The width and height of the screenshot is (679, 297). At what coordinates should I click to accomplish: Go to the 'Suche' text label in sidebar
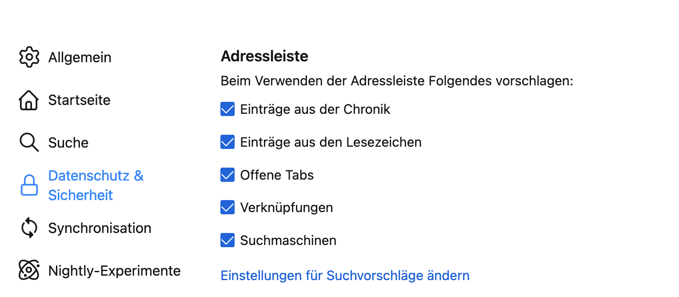68,143
